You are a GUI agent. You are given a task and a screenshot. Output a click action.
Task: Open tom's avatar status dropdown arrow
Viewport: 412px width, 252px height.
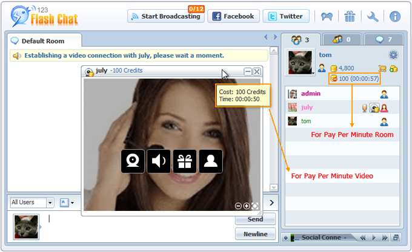point(313,72)
